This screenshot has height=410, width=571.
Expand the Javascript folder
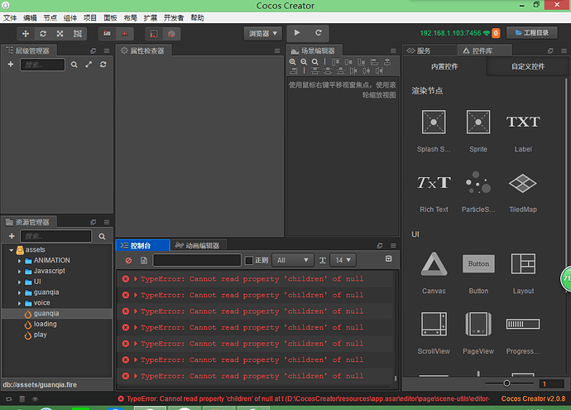[x=19, y=272]
